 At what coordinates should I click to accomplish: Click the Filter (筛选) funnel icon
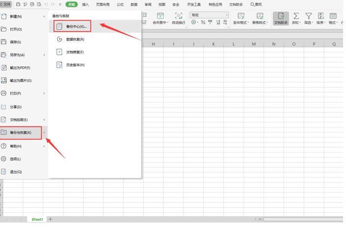(309, 16)
